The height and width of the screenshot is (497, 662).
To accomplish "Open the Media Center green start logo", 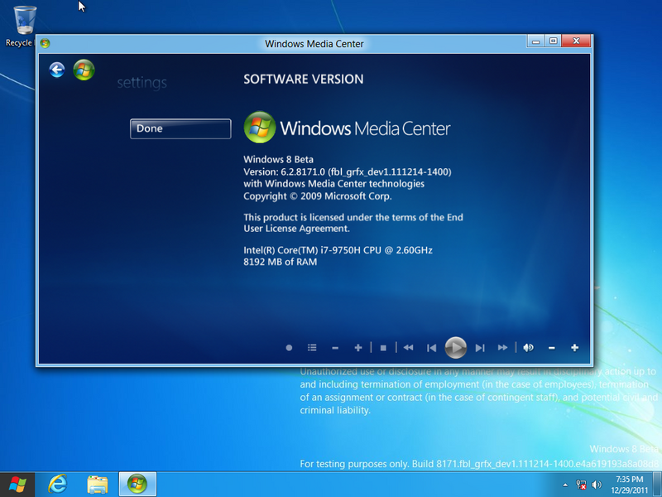I will [x=84, y=70].
